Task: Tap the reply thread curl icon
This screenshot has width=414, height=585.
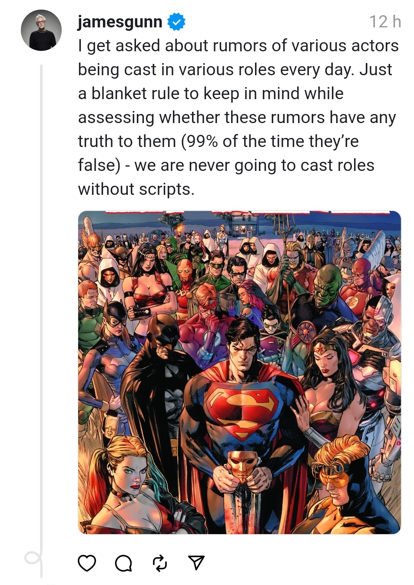Action: coord(33,558)
